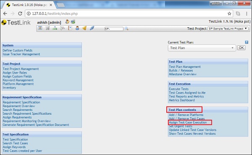The image size is (252, 155).
Task: Open the Current Test Plan dropdown
Action: tap(202, 48)
